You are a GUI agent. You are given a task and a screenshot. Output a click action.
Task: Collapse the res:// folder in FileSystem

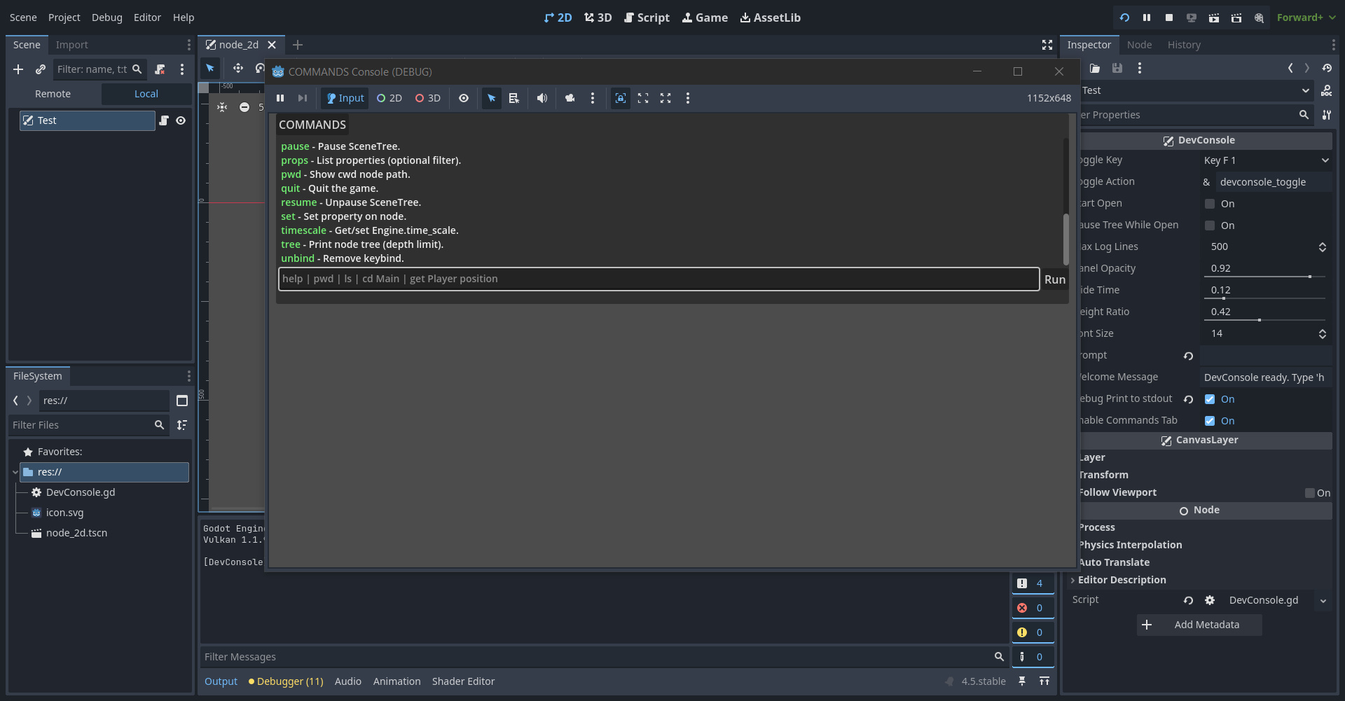tap(15, 473)
